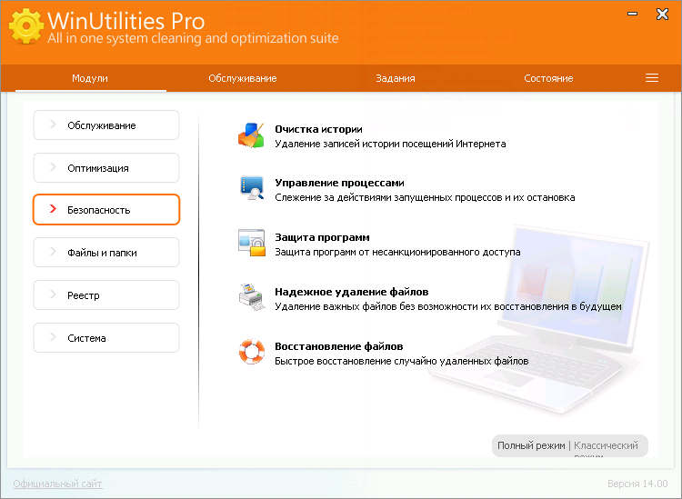Select the Обслуживание sidebar category

106,125
